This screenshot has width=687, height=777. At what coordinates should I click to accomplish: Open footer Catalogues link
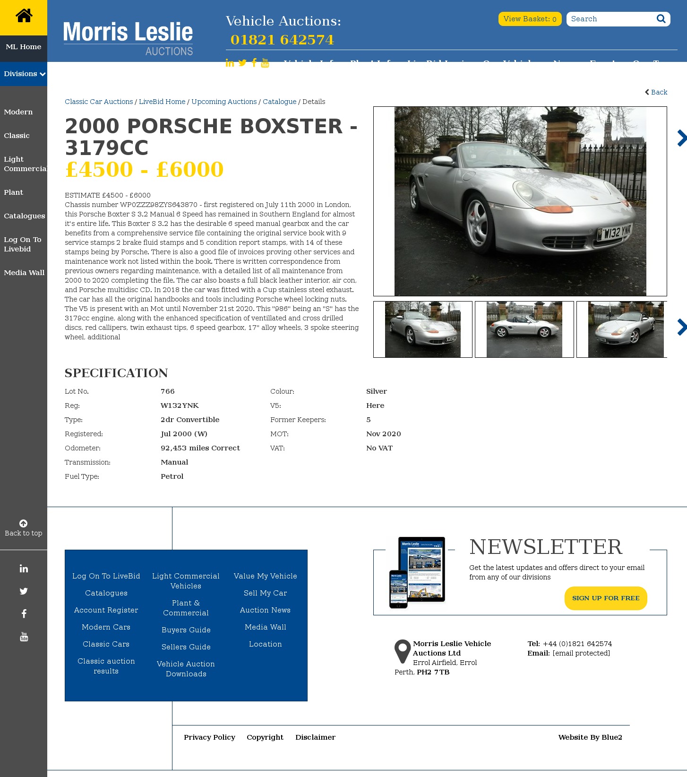coord(106,593)
